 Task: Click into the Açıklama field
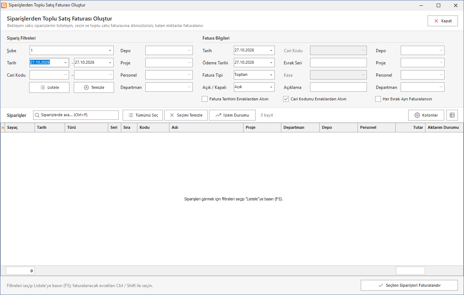338,87
